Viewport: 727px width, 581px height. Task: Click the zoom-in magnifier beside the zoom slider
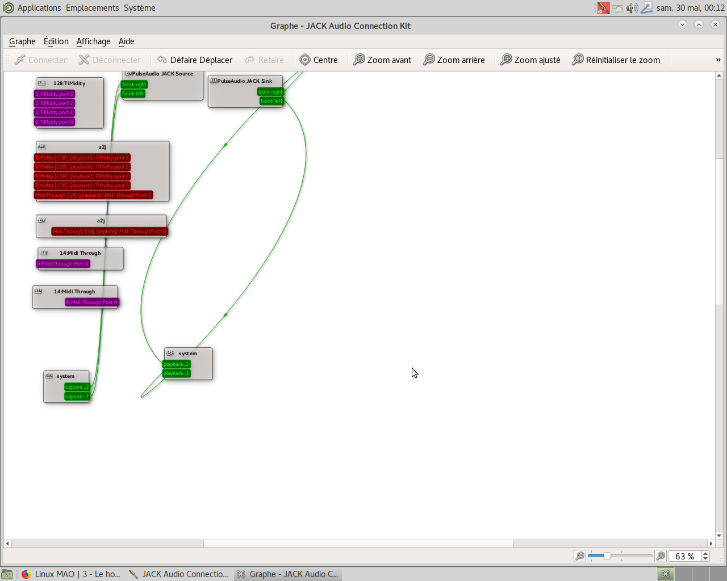[661, 556]
